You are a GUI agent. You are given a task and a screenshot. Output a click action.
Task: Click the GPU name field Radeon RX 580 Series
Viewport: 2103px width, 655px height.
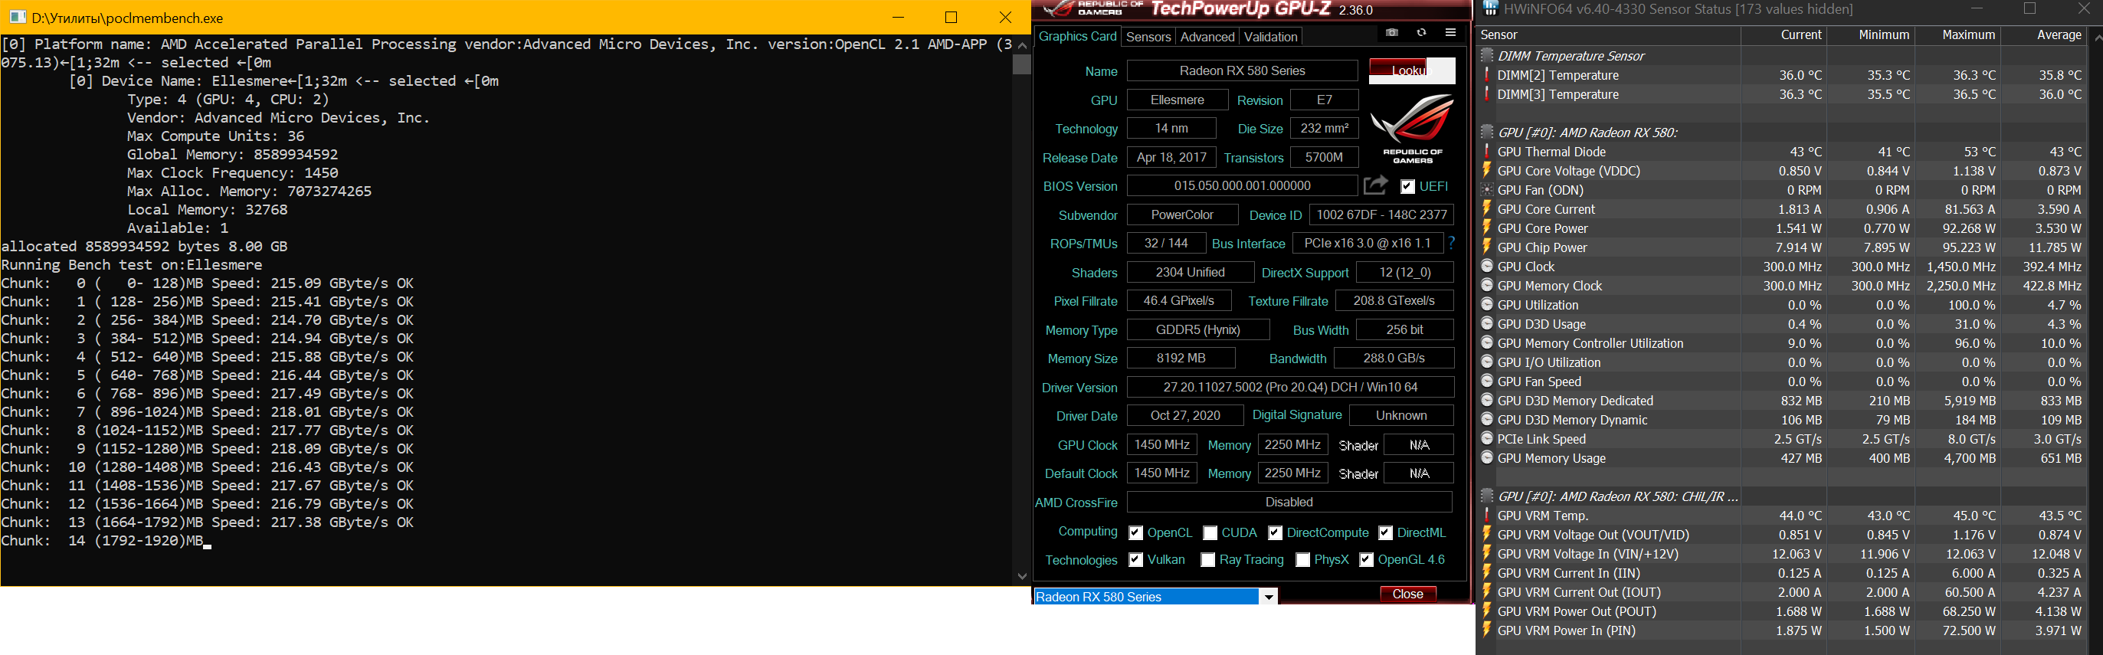pyautogui.click(x=1242, y=71)
